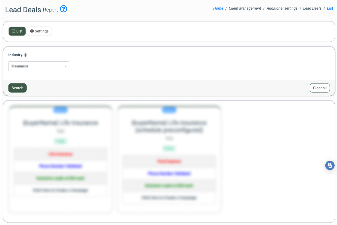This screenshot has width=337, height=225.
Task: Click create campaign row in second card
Action: [x=169, y=198]
